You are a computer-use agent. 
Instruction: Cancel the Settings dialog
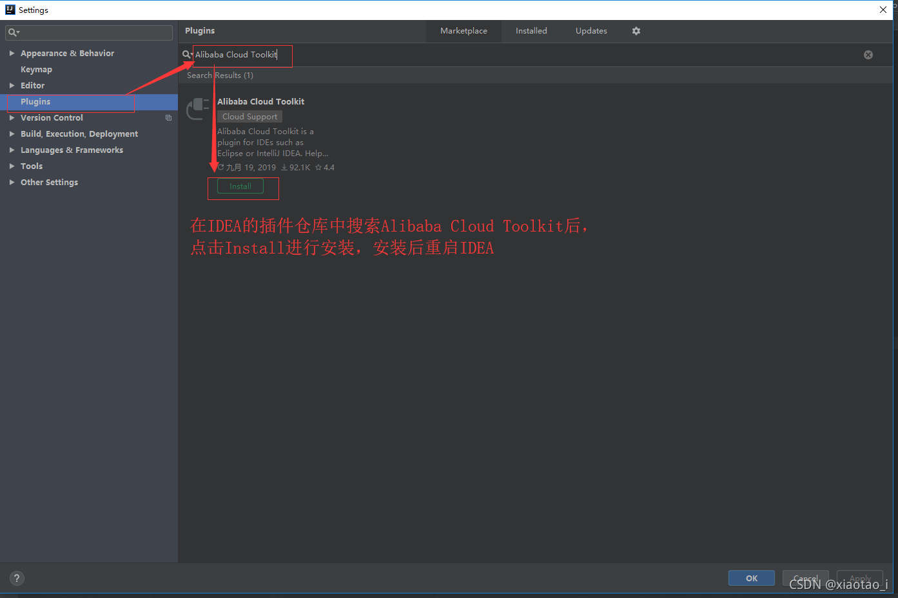[806, 578]
